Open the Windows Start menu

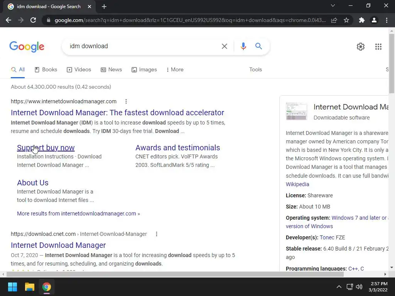[12, 287]
